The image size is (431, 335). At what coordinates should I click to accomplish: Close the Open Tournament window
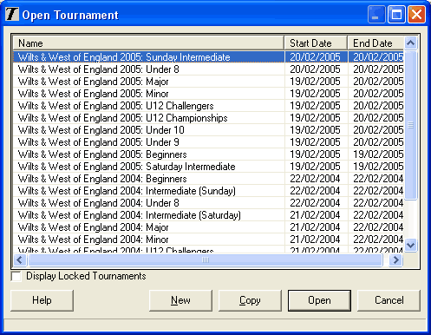[x=416, y=14]
